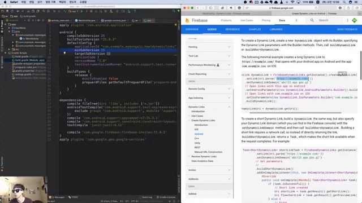Open the iOS link under Create Dynamic Links
Viewport: 362px width, 203px height.
pyautogui.click(x=196, y=129)
